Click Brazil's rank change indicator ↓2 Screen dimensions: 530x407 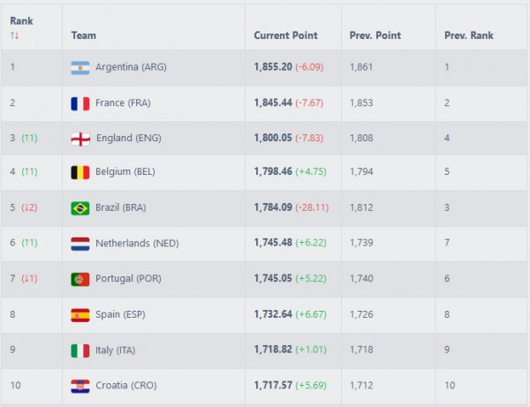pyautogui.click(x=29, y=207)
